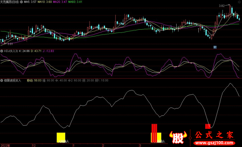Select the MA60: 3.41 indicator label
This screenshot has height=147, width=242.
click(x=75, y=2)
